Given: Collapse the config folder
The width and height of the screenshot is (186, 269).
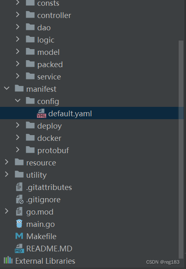Looking at the screenshot, I should point(18,101).
